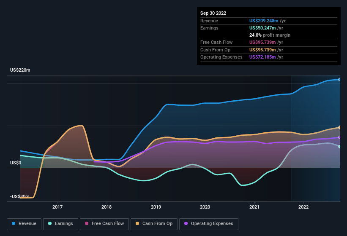Click the US$72.185m operating expenses value
The image size is (347, 236).
click(x=263, y=57)
